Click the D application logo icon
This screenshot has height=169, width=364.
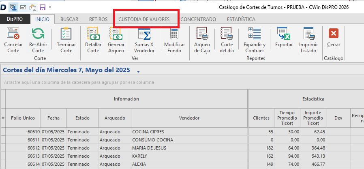(x=3, y=7)
